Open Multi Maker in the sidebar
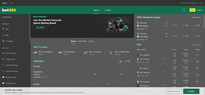 (7, 17)
